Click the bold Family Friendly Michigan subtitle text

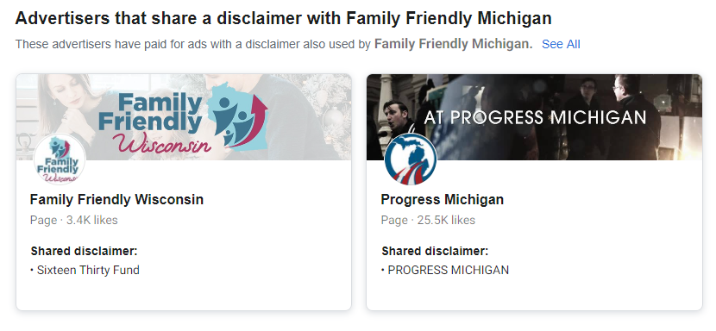point(454,44)
